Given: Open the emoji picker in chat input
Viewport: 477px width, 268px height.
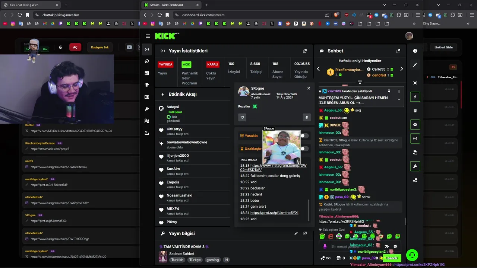Looking at the screenshot, I should pyautogui.click(x=395, y=246).
